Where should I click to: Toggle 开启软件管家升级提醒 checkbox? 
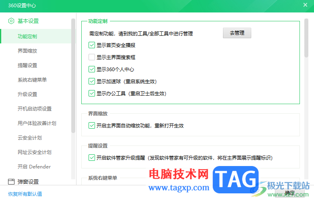coord(92,158)
